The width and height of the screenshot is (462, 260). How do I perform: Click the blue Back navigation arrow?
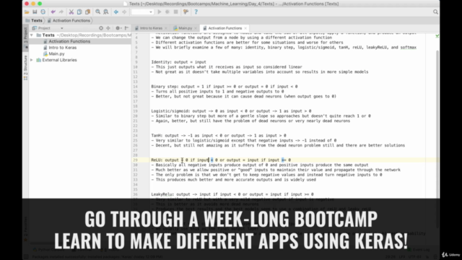click(x=116, y=12)
